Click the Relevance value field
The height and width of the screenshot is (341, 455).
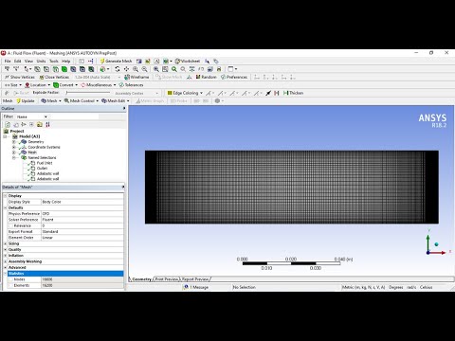pos(82,225)
